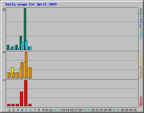Click the blue 'Files' legend label
This screenshot has height=113, width=144.
coord(141,22)
